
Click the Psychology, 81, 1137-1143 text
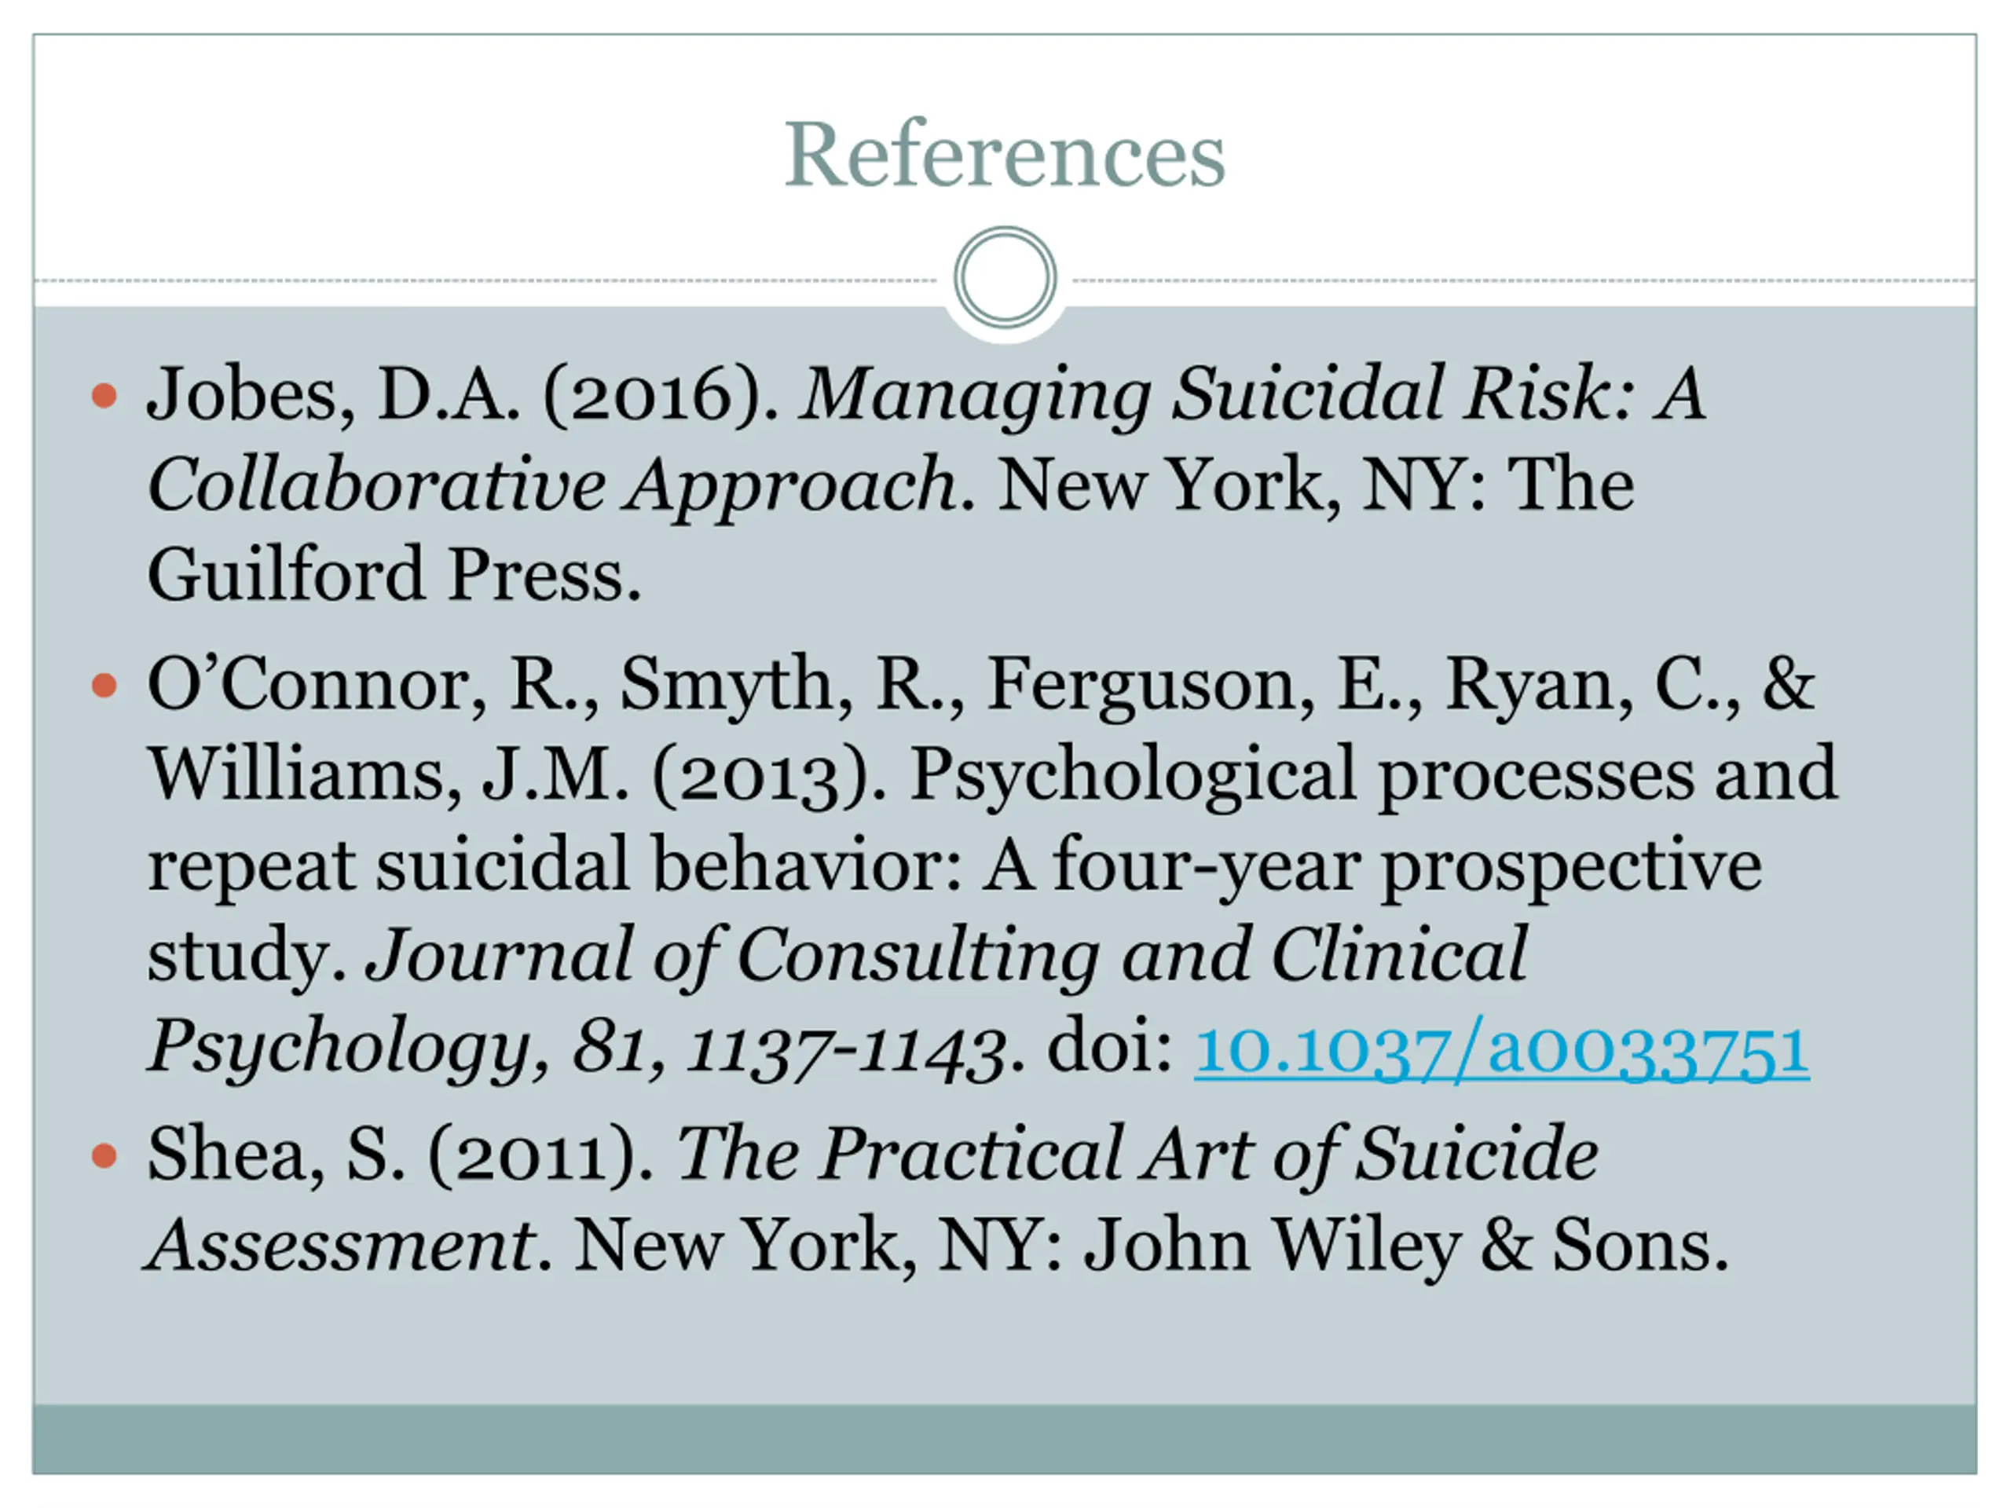coord(578,1048)
